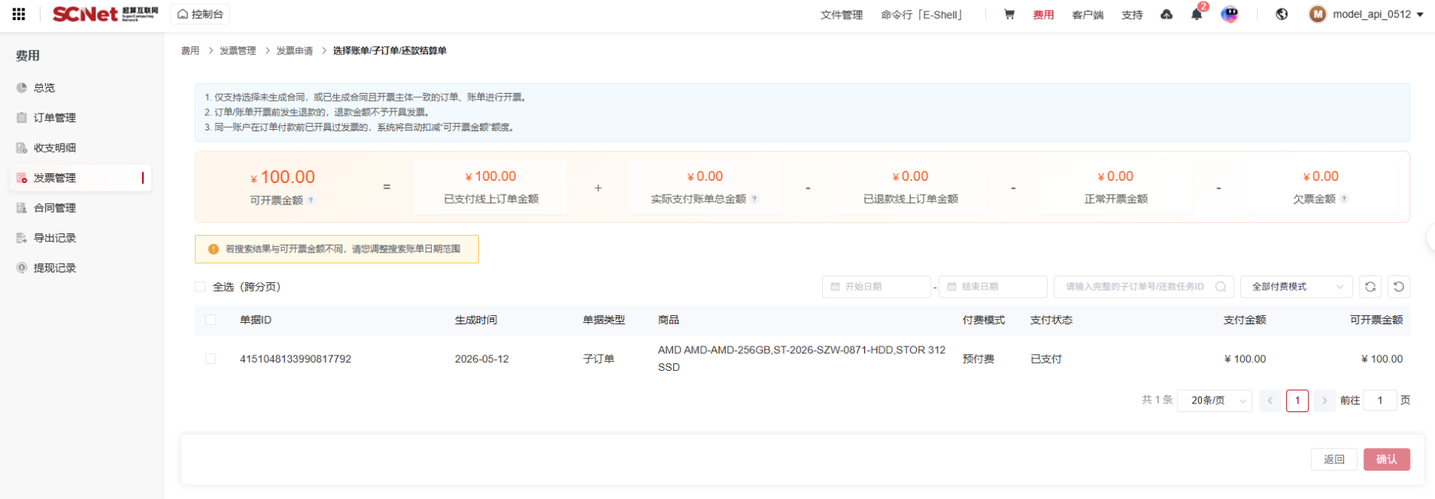Go to previous page arrow
The image size is (1435, 499).
(1270, 401)
